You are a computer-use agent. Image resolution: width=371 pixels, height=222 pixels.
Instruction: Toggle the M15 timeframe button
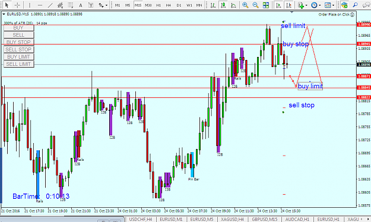point(138,5)
